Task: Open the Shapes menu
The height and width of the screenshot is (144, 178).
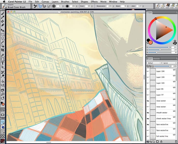Action: coord(84,2)
